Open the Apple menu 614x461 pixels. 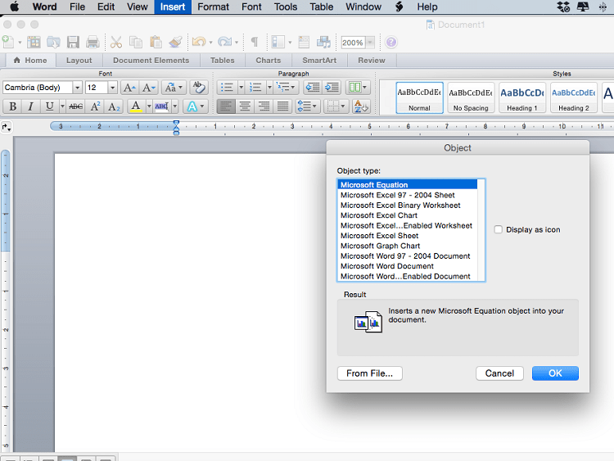[x=15, y=7]
